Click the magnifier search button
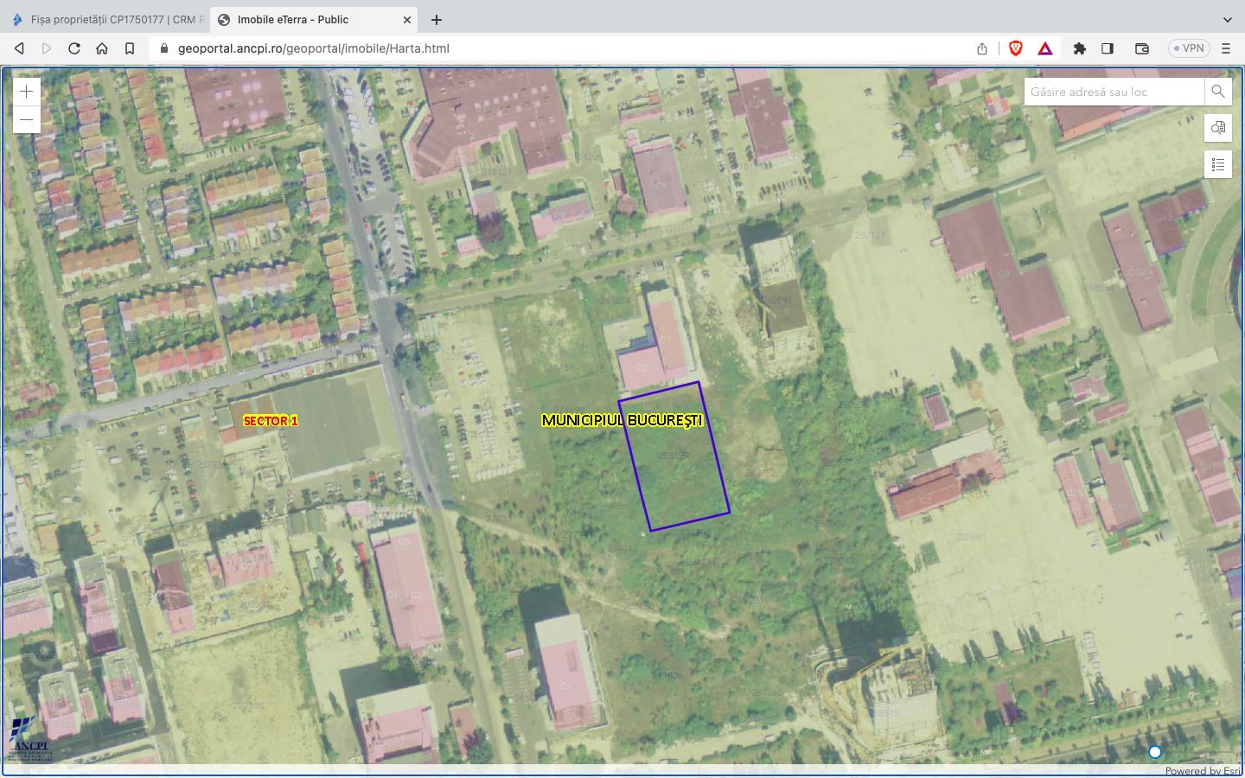1245x778 pixels. (x=1217, y=92)
